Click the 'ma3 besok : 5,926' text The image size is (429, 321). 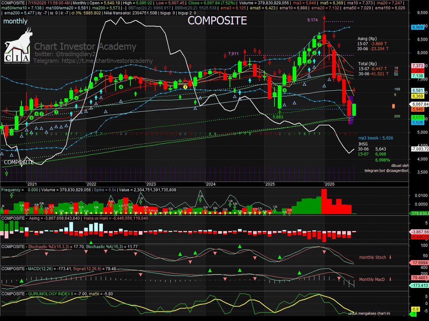coord(375,137)
